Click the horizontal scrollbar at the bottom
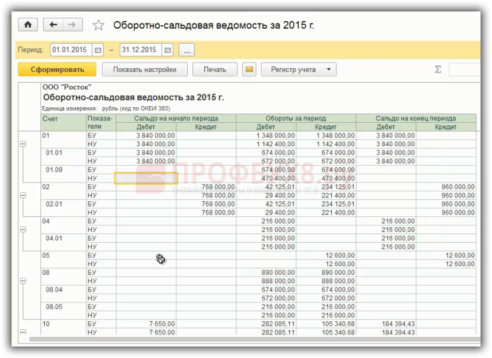Screen dimensions: 492x358 coord(254,339)
